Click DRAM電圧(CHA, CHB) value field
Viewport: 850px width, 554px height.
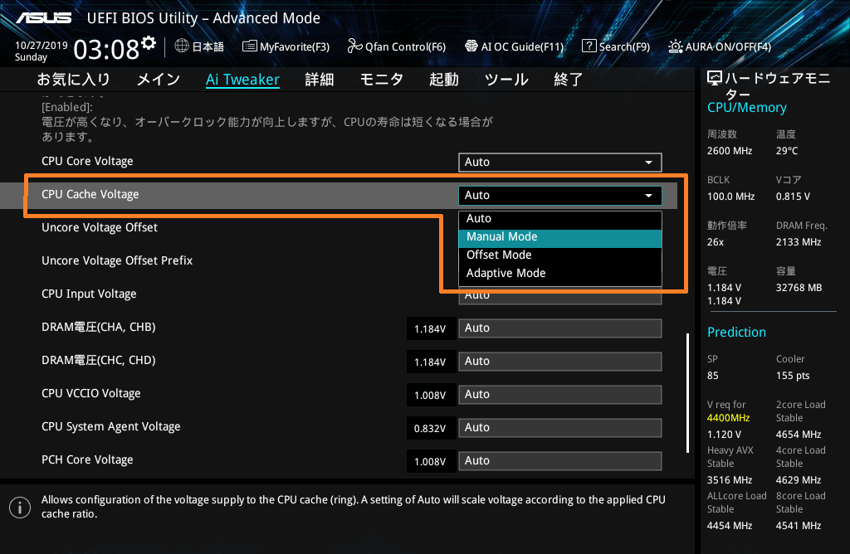coord(560,328)
